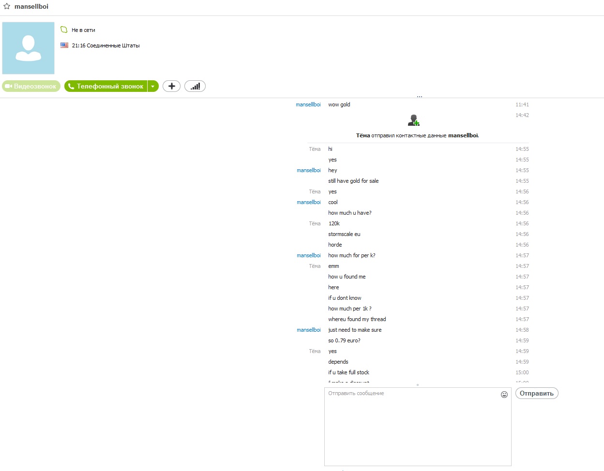Click the '21:16 Соединенные Штаты' local time text
Viewport: 604px width, 471px height.
click(x=106, y=45)
